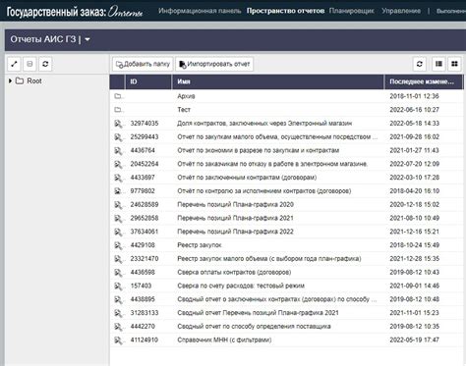Select Реестр закупок малого объема report

pyautogui.click(x=269, y=259)
